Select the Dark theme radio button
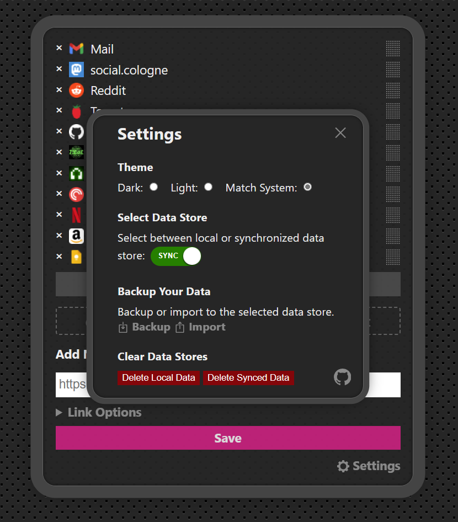 tap(153, 187)
